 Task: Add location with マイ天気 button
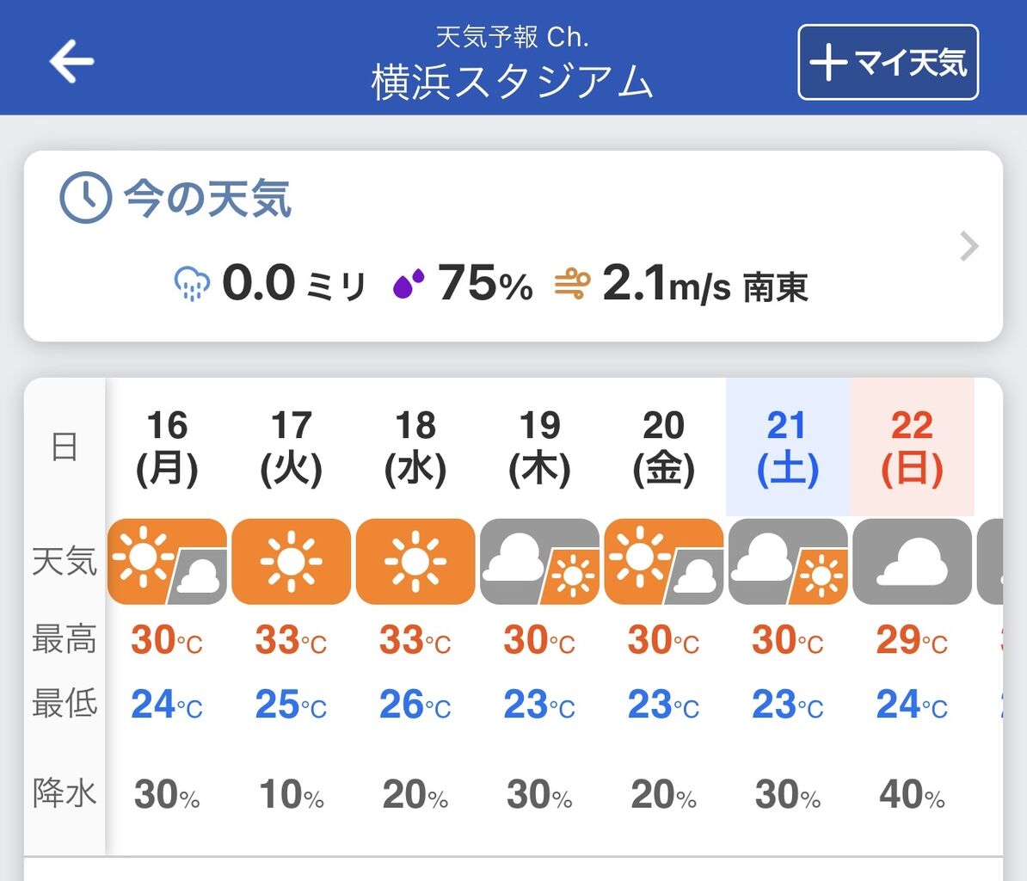(x=889, y=62)
